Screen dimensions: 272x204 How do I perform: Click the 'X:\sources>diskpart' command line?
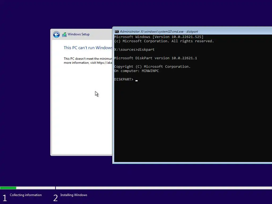pyautogui.click(x=134, y=50)
